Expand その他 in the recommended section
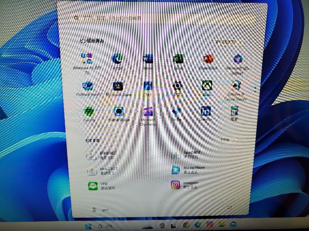Viewport: 309px width, 231px height. (x=227, y=140)
